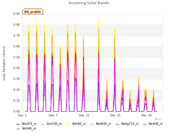Click the Dec 19 x-axis tick label

coord(146,115)
